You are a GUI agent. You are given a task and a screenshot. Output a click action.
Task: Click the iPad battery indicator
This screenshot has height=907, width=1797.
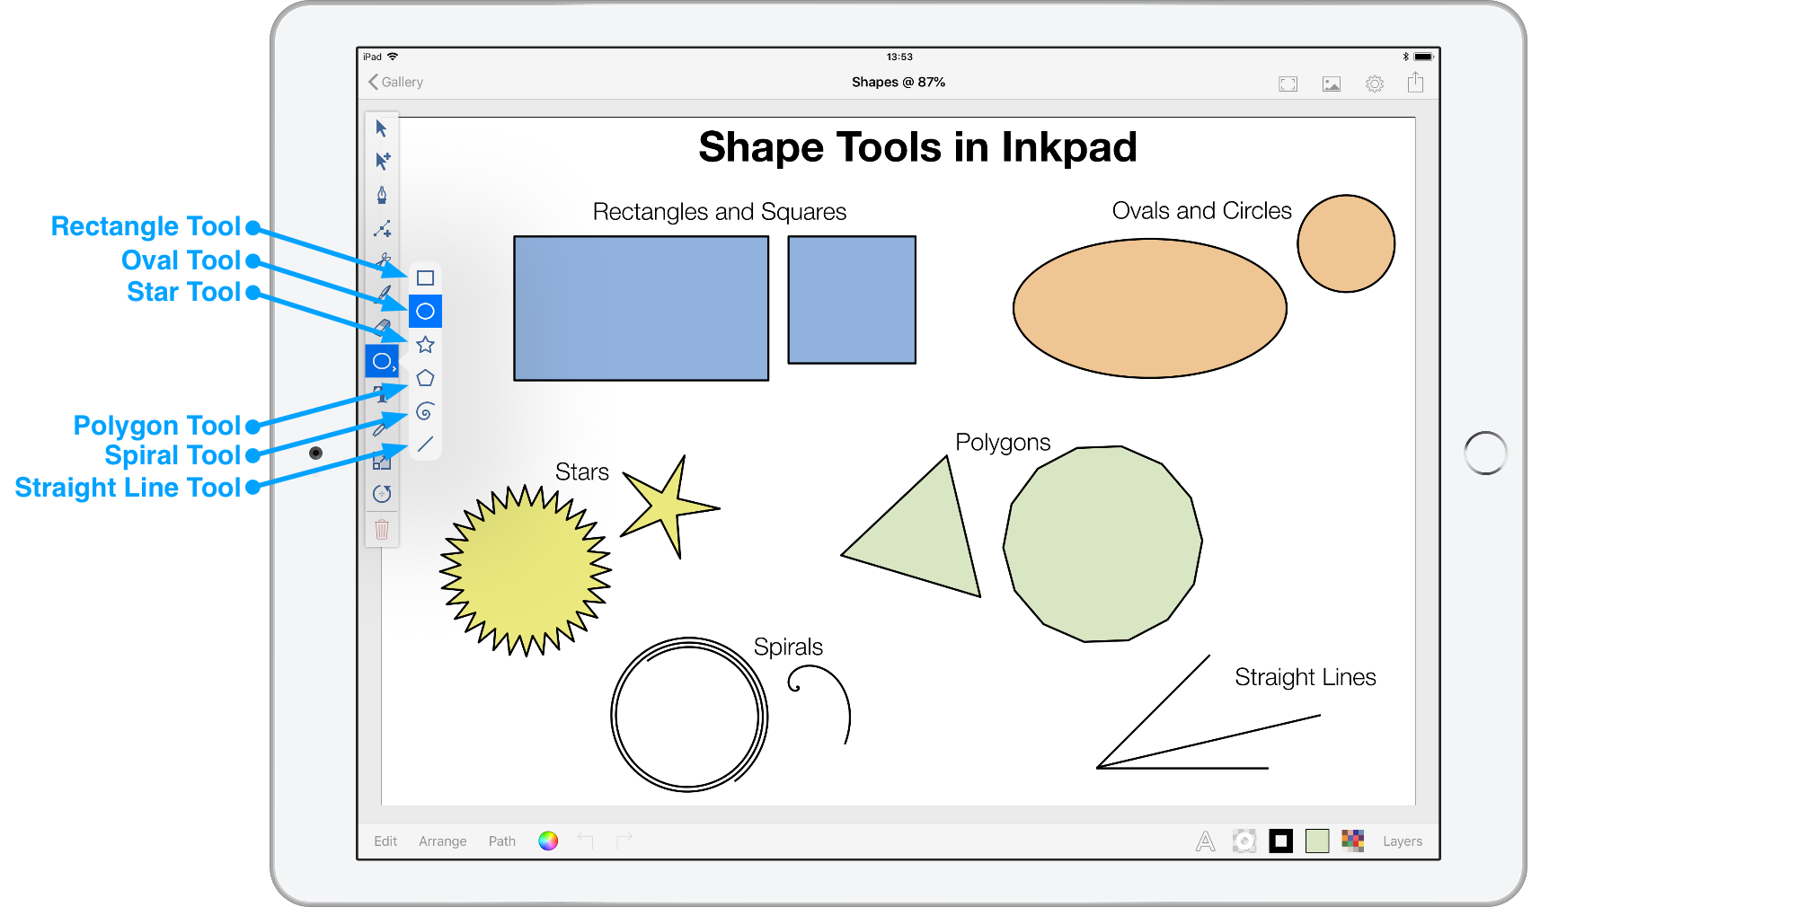1424,57
